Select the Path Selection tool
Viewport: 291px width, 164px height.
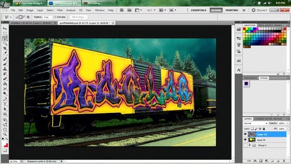tap(5, 109)
